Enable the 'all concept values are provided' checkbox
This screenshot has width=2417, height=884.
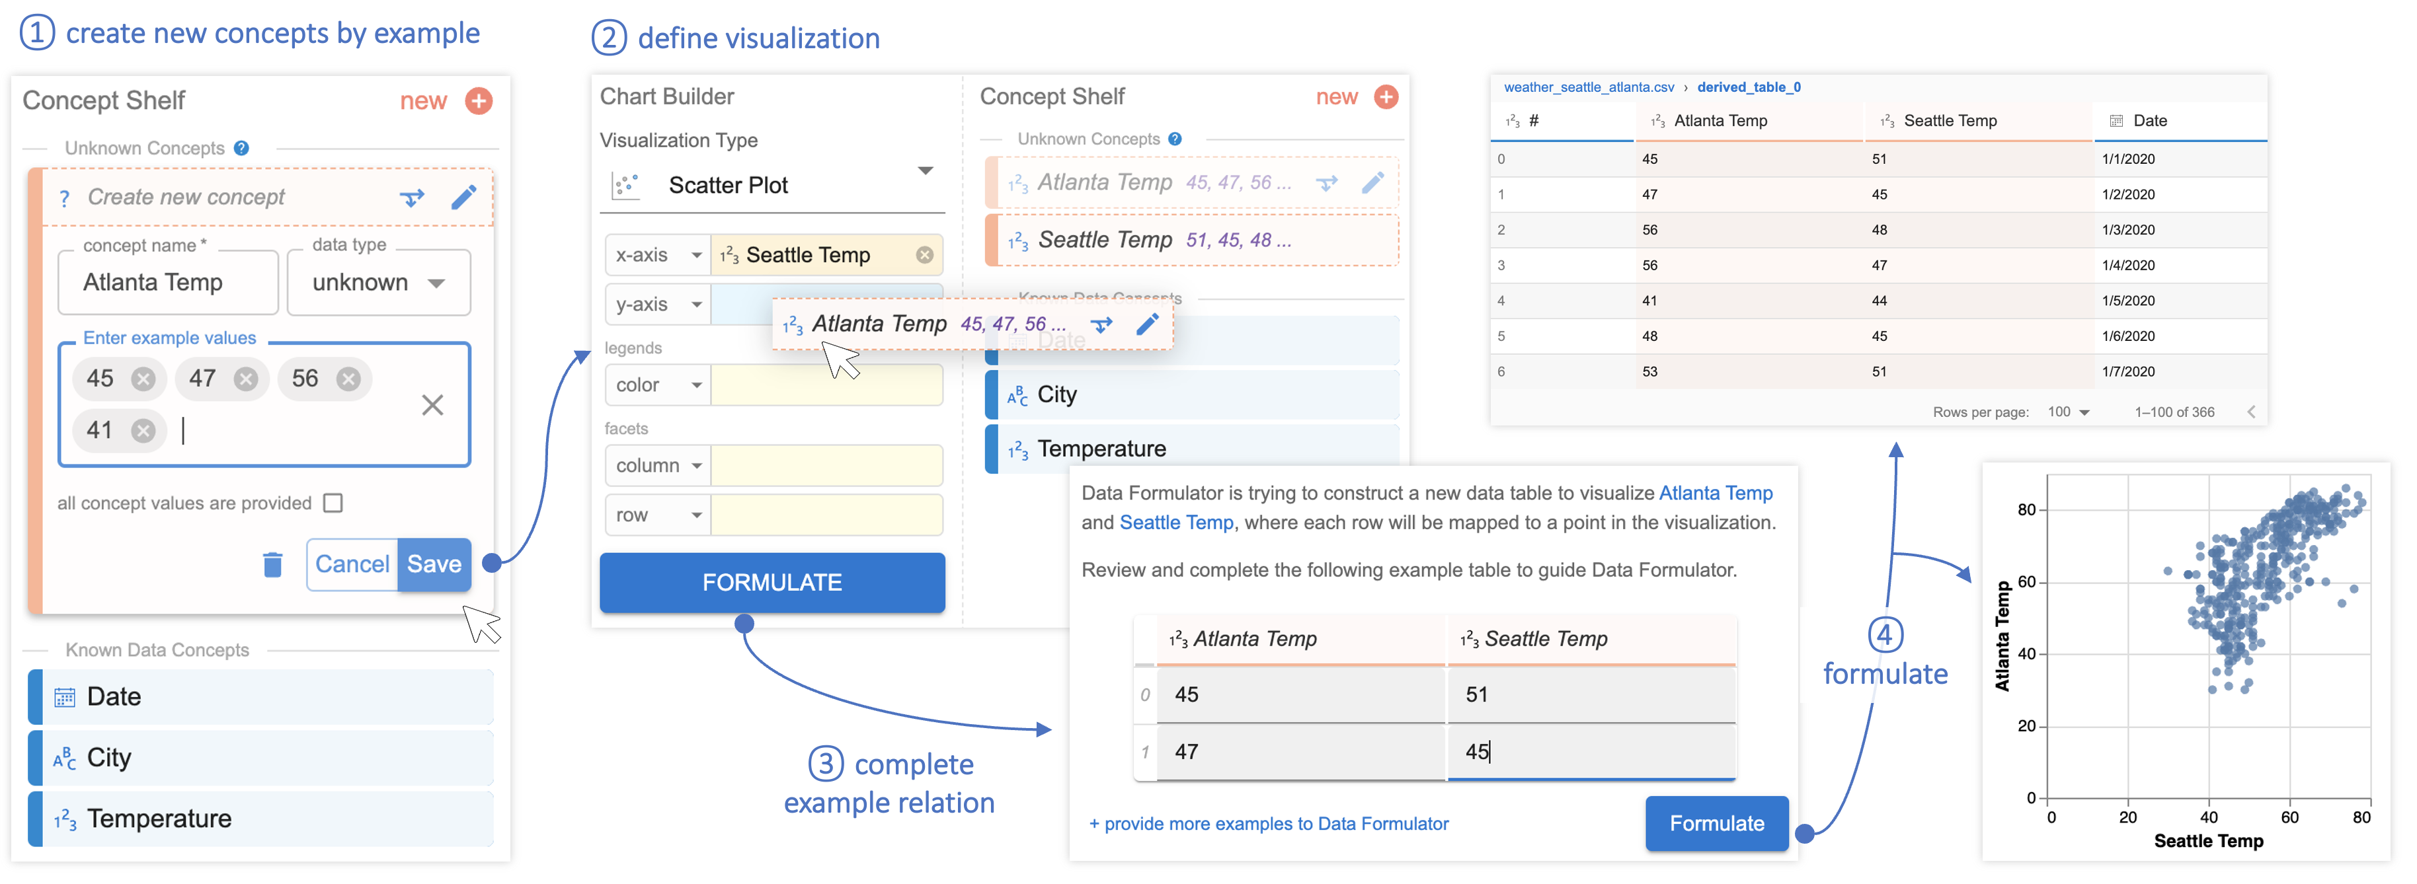click(x=333, y=503)
